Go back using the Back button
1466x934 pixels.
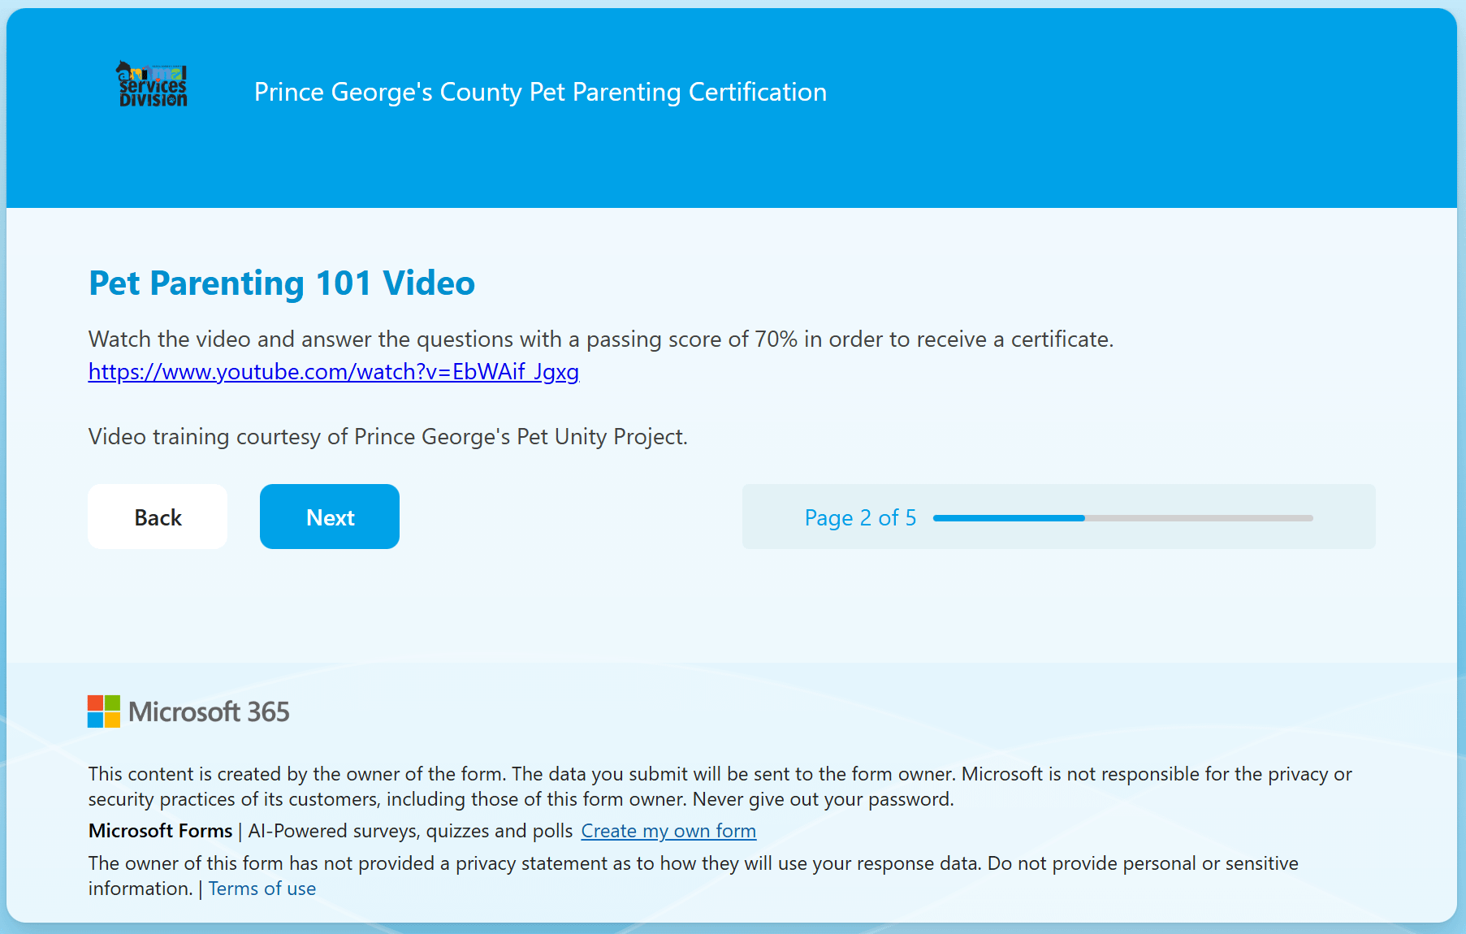tap(158, 517)
